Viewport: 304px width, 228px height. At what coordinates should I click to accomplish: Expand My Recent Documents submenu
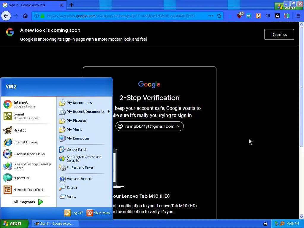coord(85,112)
